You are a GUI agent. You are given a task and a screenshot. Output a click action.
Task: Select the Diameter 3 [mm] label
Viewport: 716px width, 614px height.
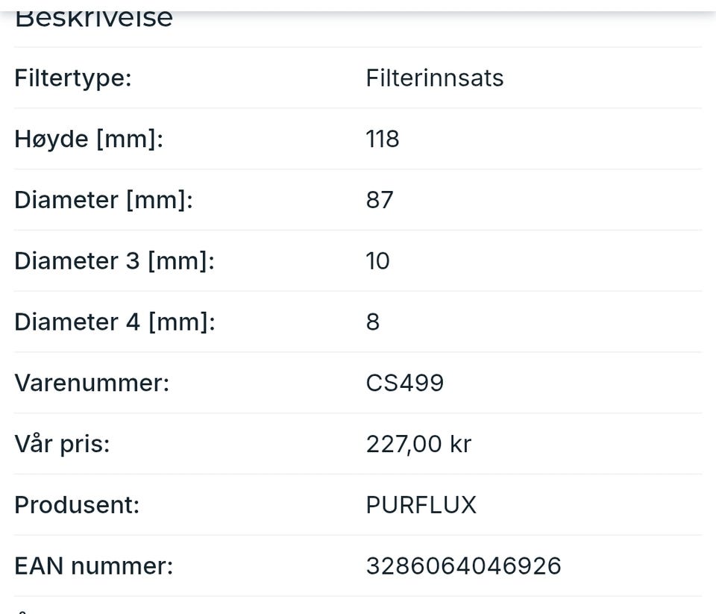tap(114, 261)
